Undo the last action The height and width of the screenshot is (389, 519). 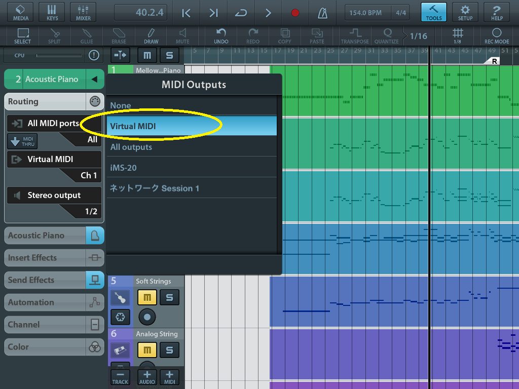[x=221, y=36]
